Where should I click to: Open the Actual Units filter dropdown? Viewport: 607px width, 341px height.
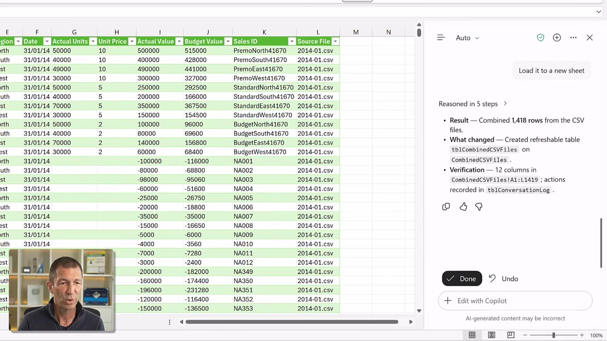[x=93, y=42]
